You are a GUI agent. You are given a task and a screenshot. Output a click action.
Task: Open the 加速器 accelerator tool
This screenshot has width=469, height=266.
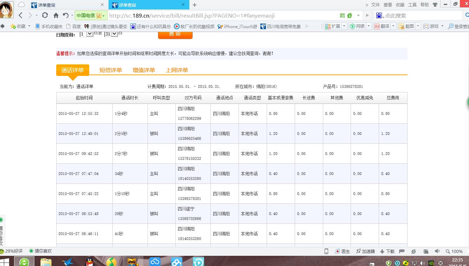pos(365,251)
